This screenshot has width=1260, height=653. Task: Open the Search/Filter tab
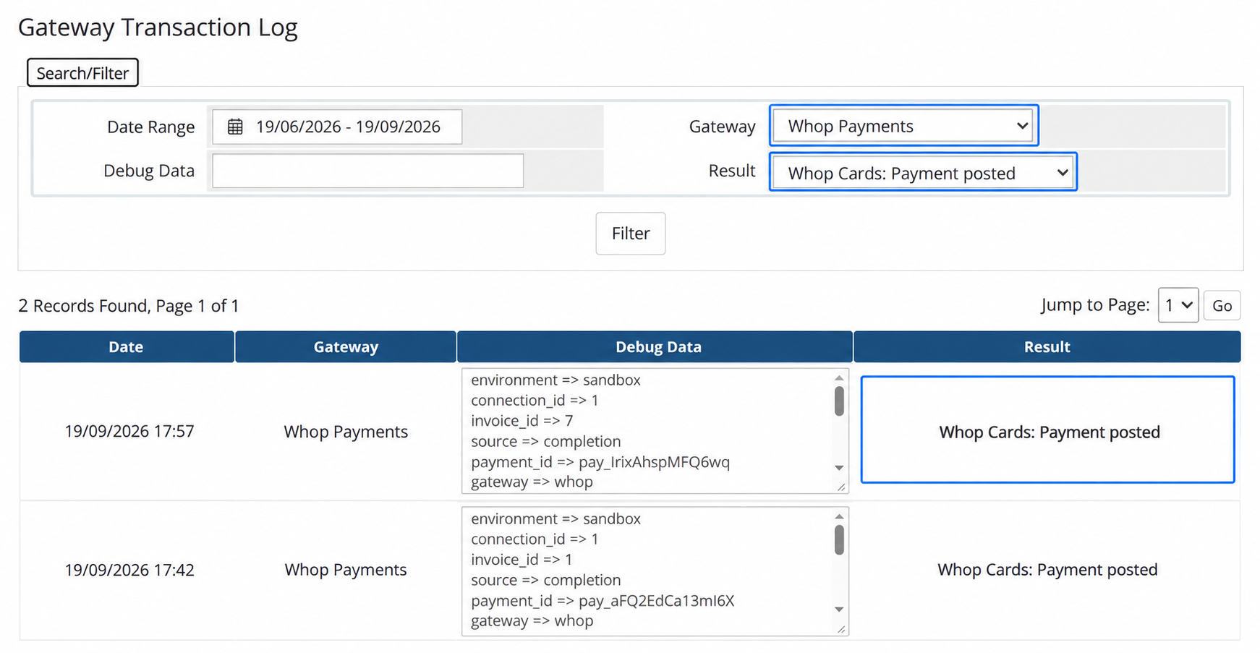coord(82,73)
